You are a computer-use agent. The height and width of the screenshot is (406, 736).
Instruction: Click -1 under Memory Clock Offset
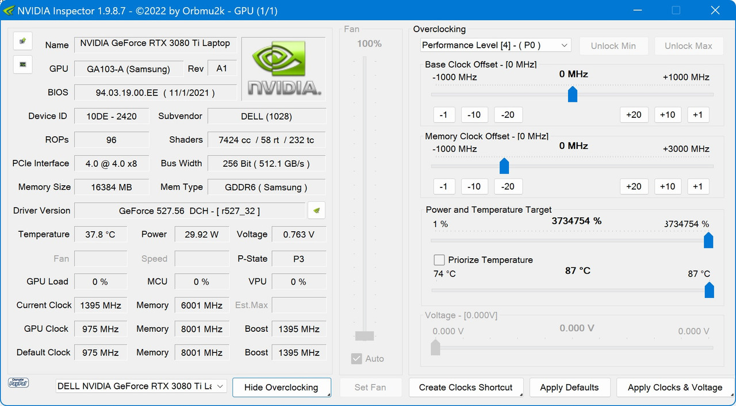(443, 186)
